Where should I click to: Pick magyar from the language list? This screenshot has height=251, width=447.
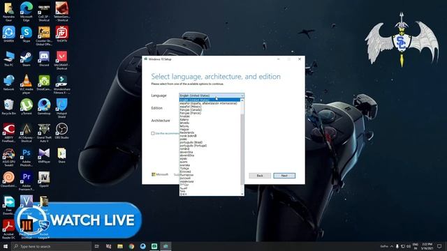click(184, 130)
